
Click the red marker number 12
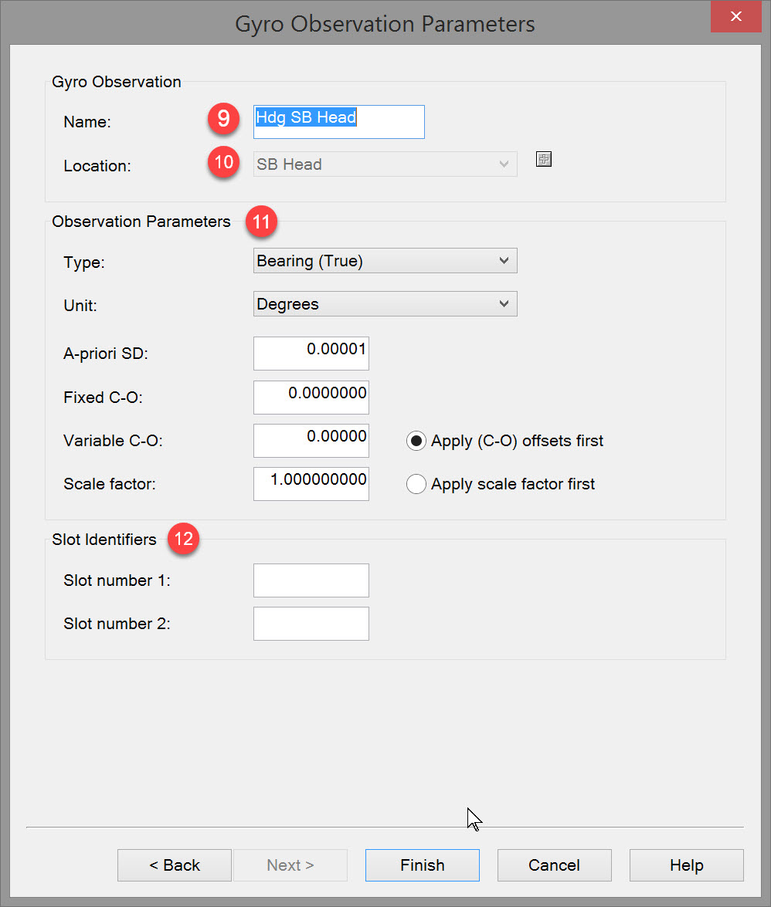(184, 540)
